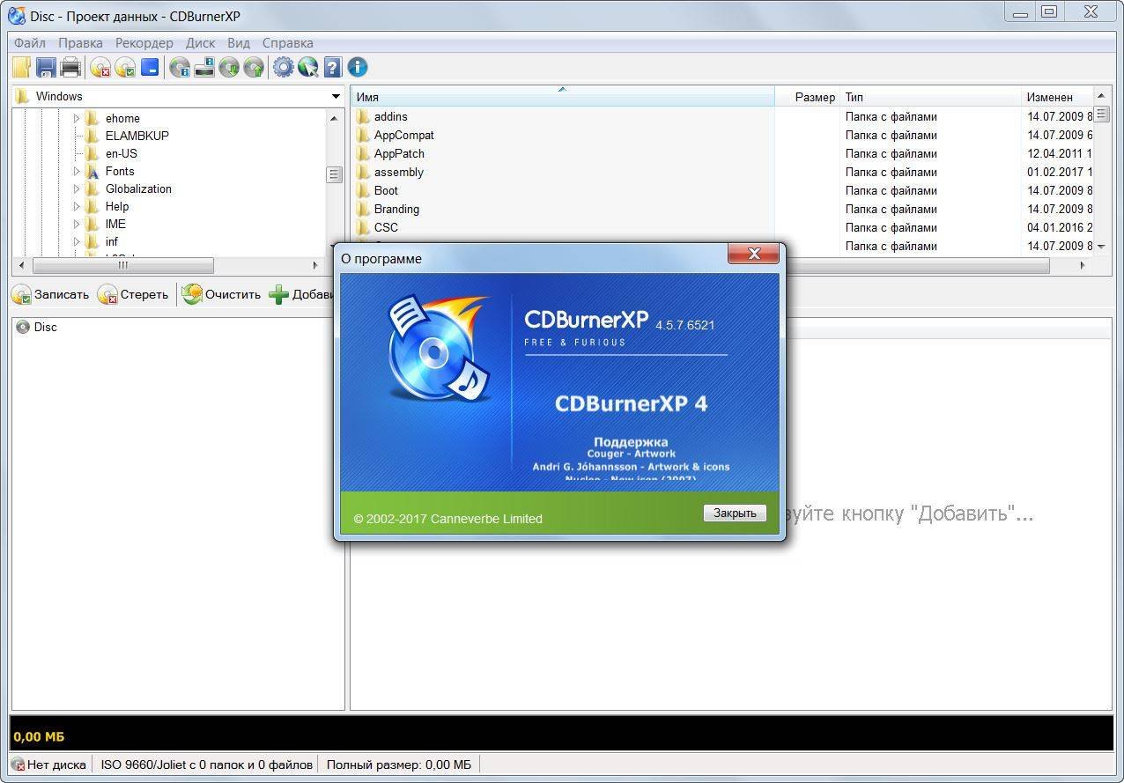1124x783 pixels.
Task: Click the green plus 'Добавить' button
Action: point(301,294)
